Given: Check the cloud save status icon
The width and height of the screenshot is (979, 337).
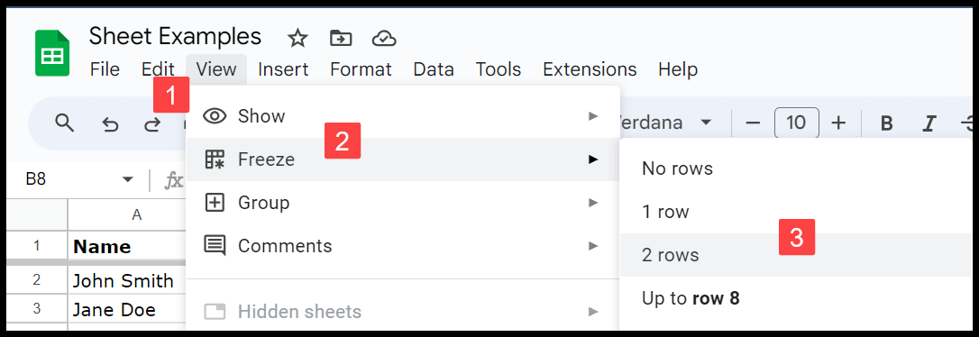Looking at the screenshot, I should pyautogui.click(x=384, y=39).
